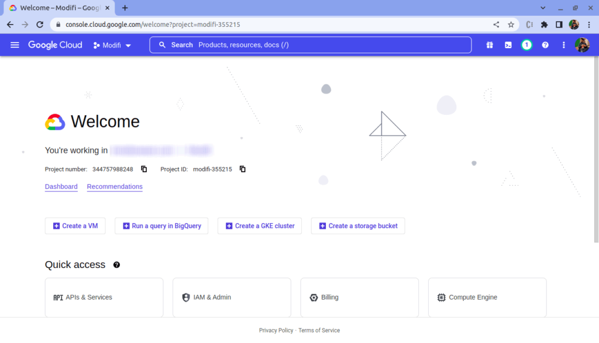Open the Chrome three-dot menu
Viewport: 599px width, 343px height.
(x=589, y=25)
